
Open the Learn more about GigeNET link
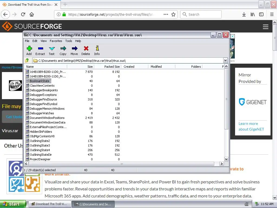[251, 126]
